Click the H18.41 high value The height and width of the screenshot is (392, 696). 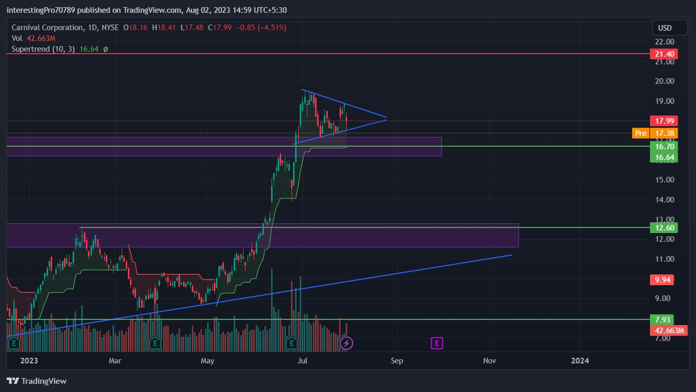point(165,28)
